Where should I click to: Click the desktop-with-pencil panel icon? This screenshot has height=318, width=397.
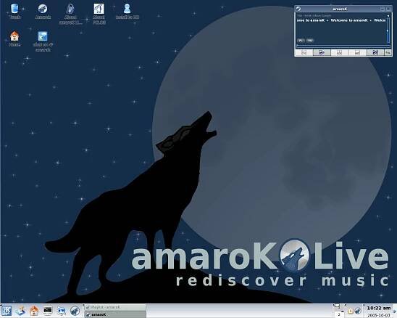point(21,311)
